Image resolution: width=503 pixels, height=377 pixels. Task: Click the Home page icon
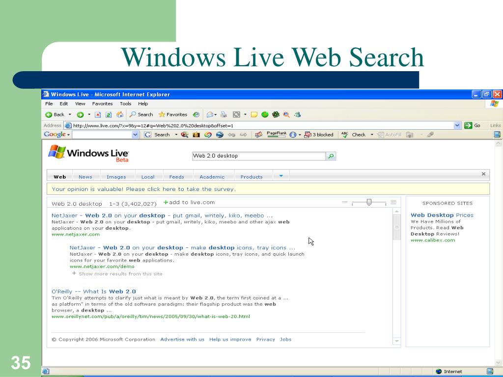pyautogui.click(x=120, y=114)
